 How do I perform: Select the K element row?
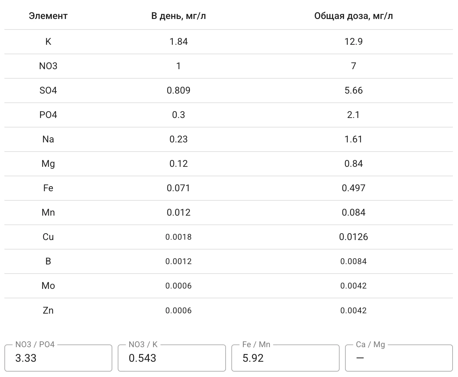[x=48, y=41]
